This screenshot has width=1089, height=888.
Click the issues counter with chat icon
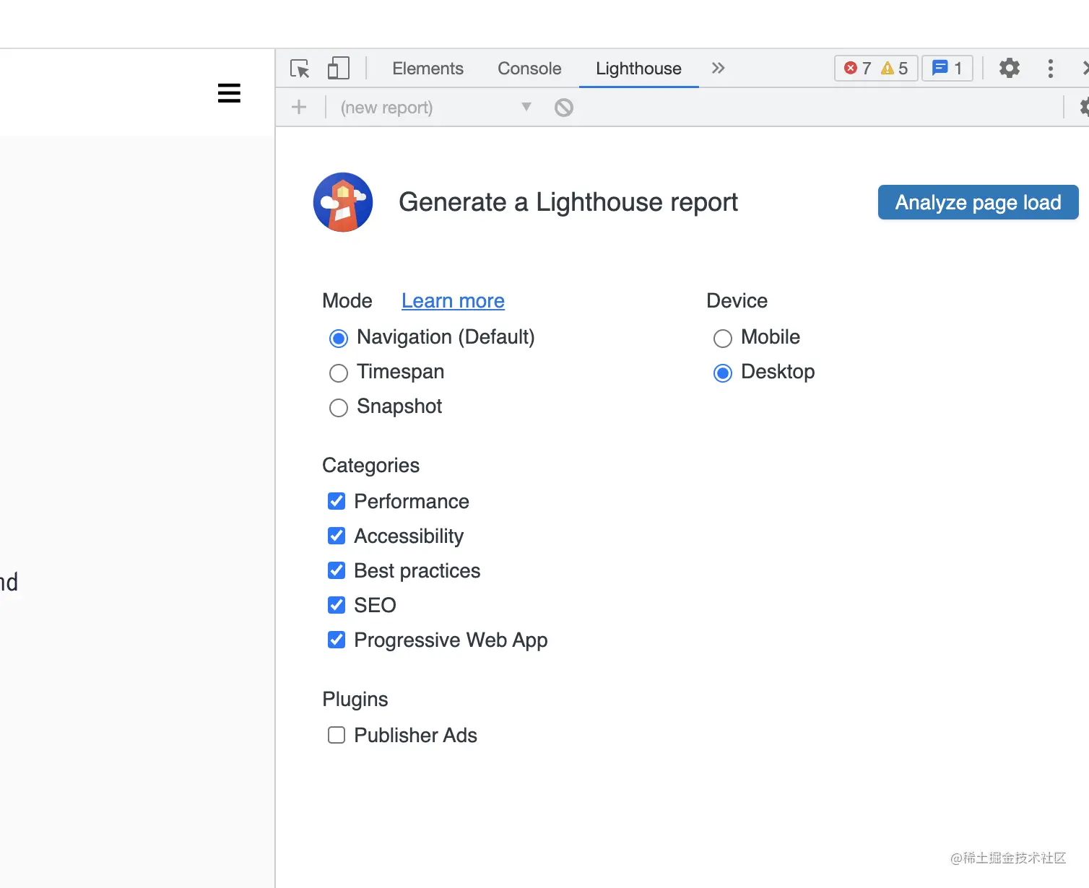947,69
